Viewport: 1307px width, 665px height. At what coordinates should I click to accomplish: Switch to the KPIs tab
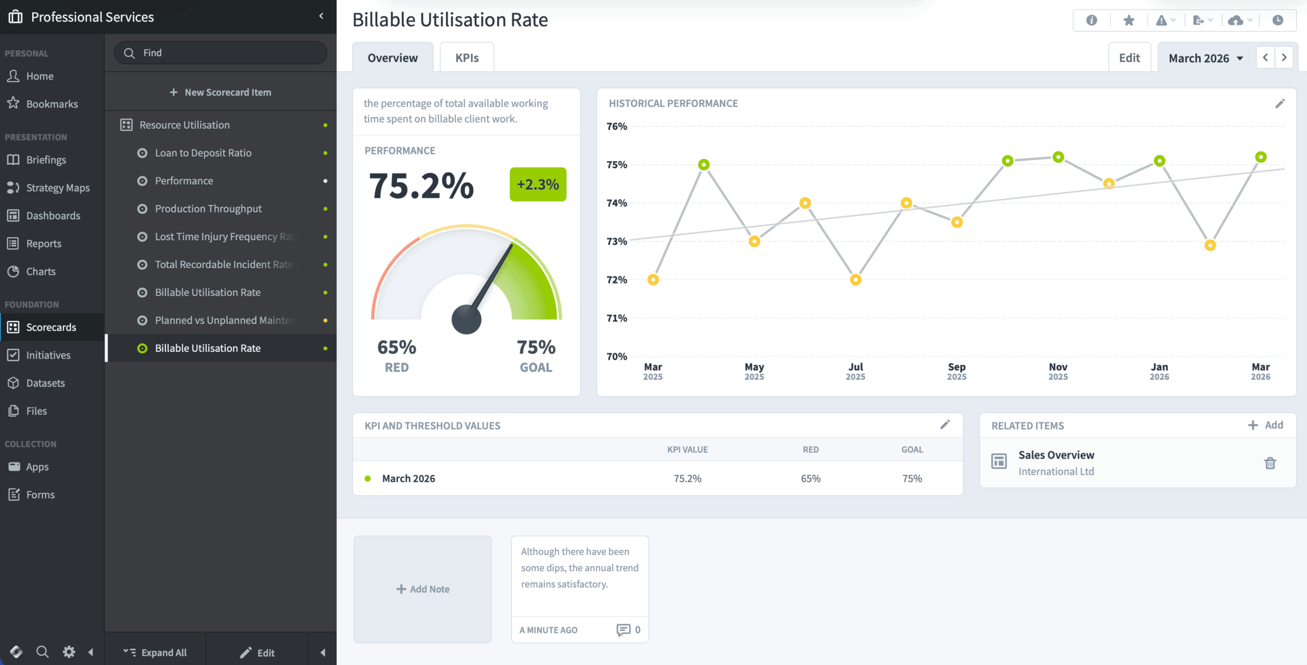(466, 57)
